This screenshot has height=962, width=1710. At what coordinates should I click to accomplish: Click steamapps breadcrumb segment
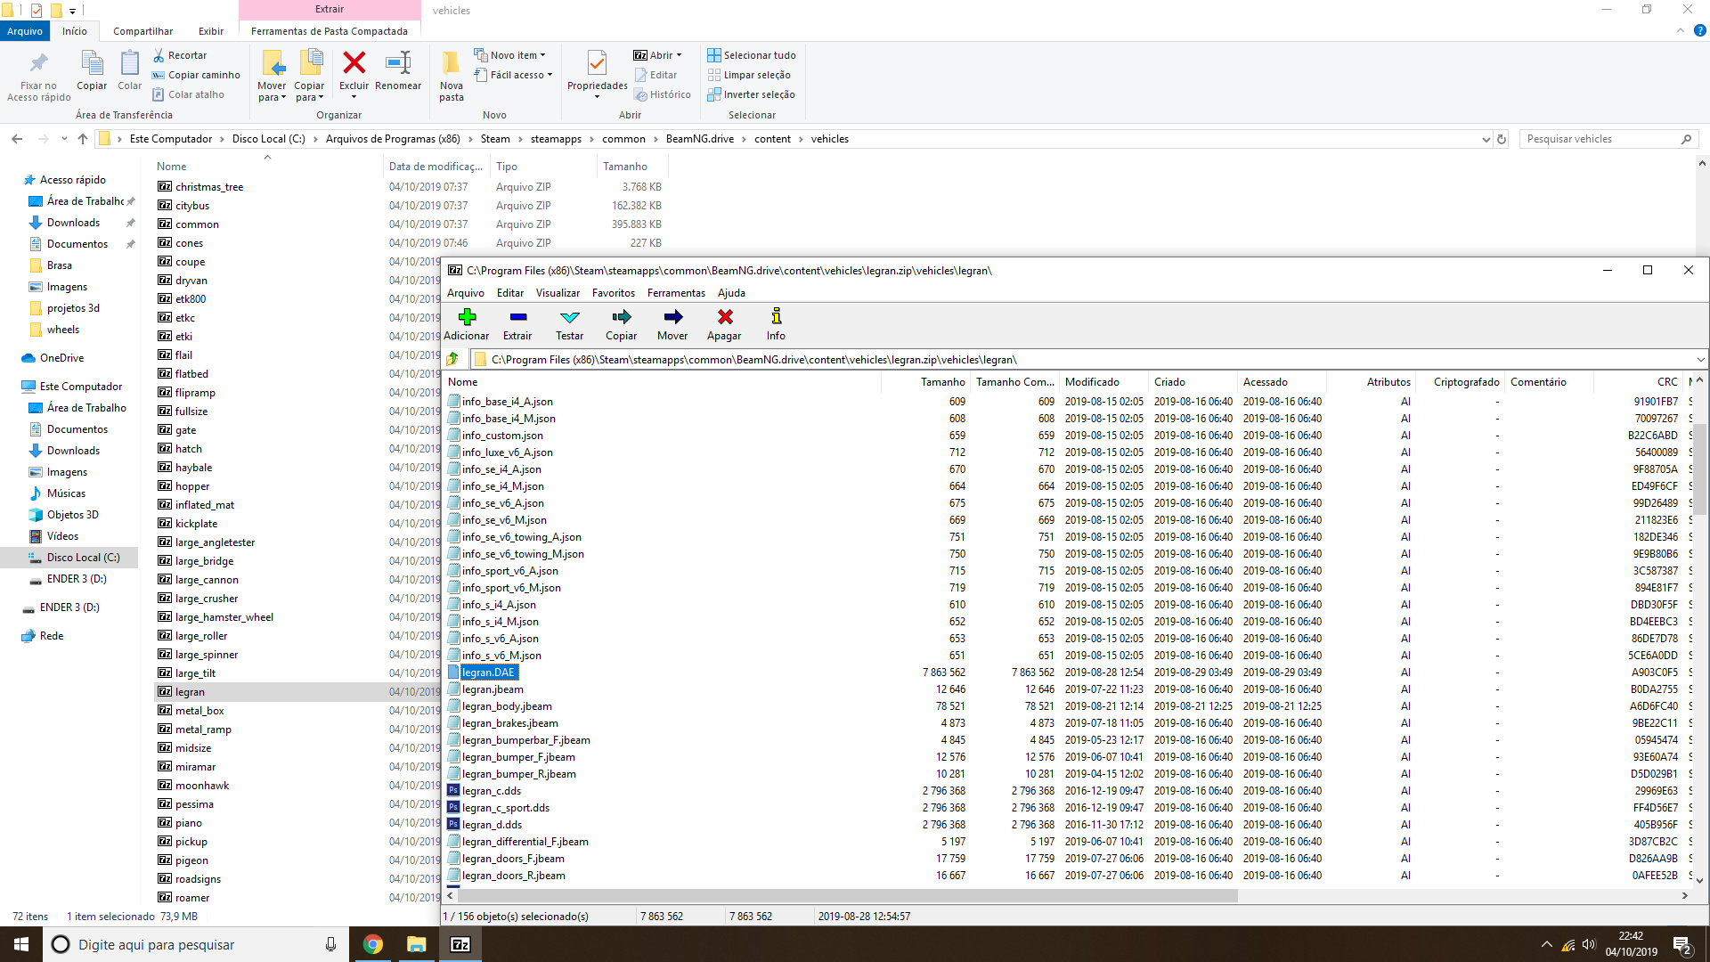tap(556, 139)
